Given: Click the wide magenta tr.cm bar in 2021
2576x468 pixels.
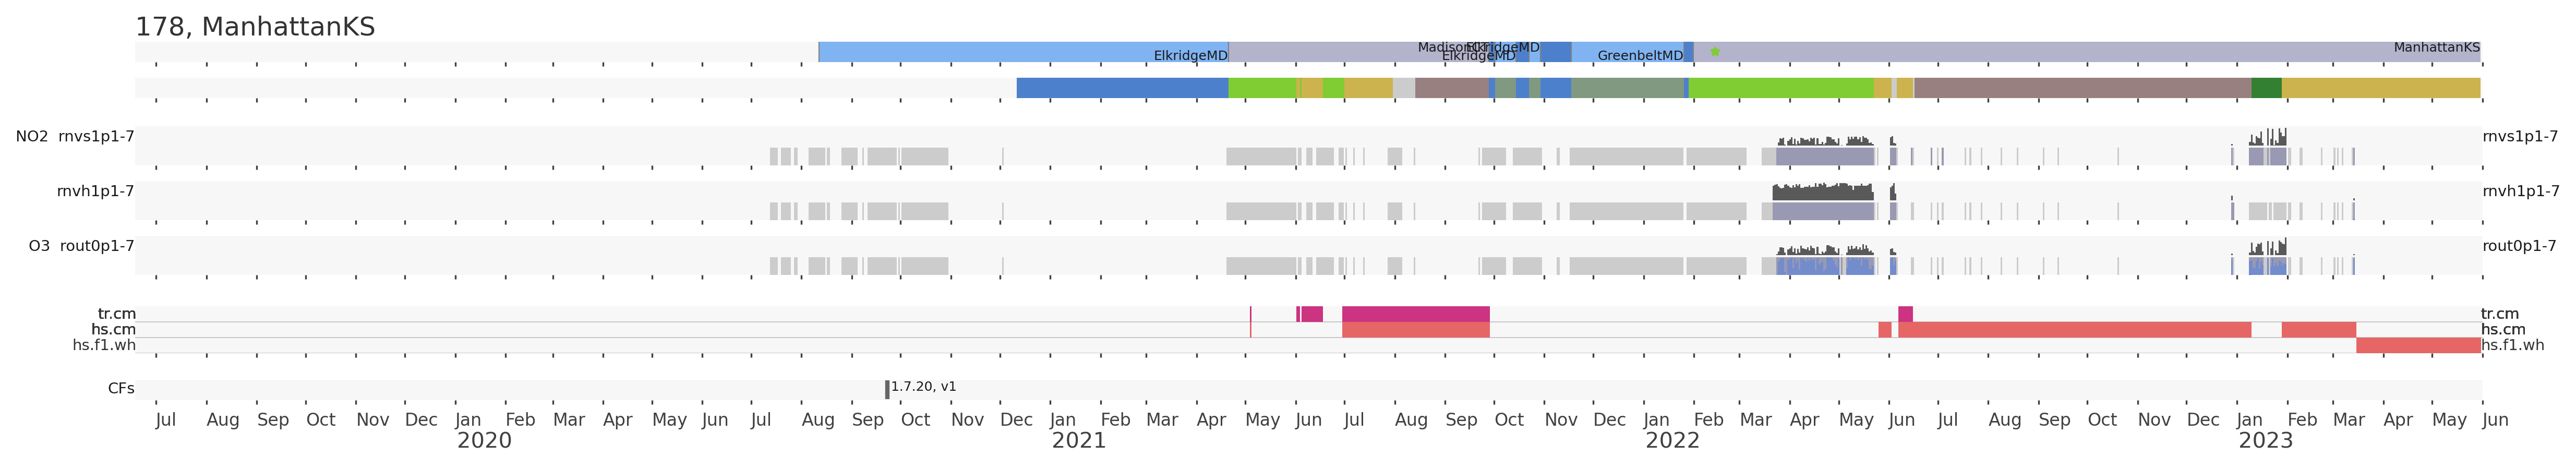Looking at the screenshot, I should tap(1415, 314).
